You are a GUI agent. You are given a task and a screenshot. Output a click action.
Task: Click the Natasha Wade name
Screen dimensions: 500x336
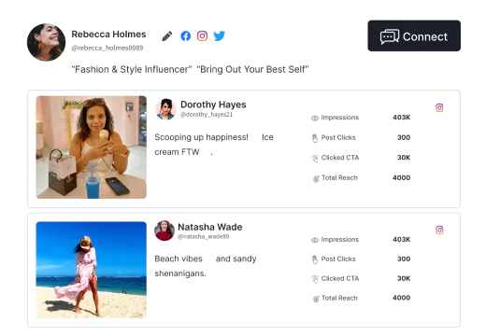point(210,227)
